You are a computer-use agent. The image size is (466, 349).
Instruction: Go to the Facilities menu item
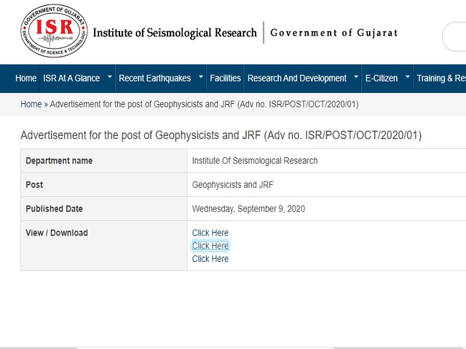(x=225, y=79)
